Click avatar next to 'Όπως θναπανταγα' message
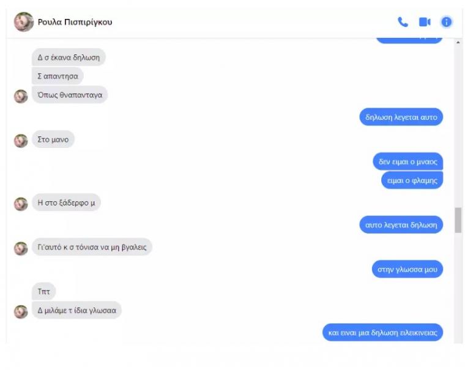The height and width of the screenshot is (370, 465). (x=21, y=97)
